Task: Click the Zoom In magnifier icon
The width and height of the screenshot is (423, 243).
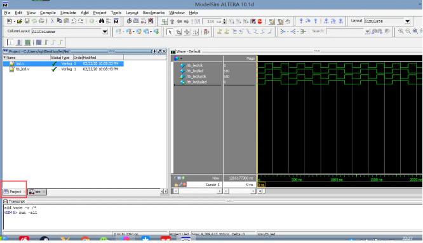Action: pos(401,31)
